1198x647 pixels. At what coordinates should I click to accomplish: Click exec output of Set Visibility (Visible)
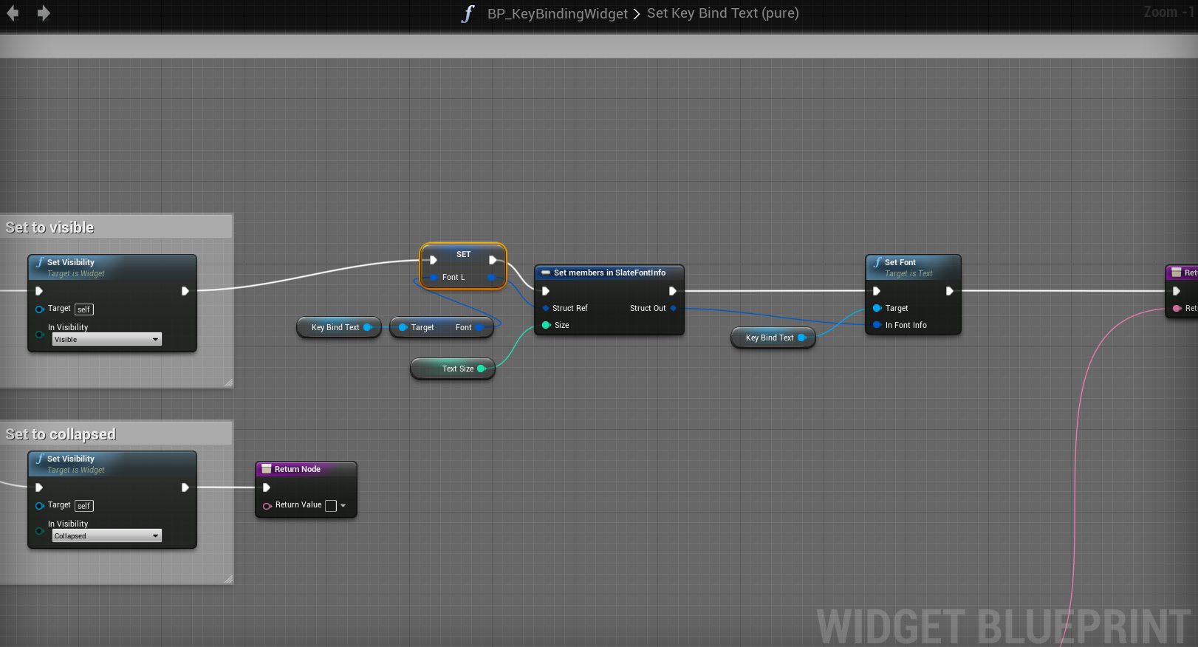[x=185, y=291]
